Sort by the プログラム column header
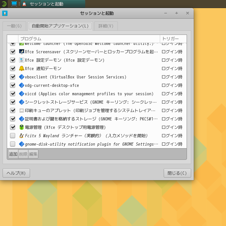226x226 pixels. click(x=89, y=39)
